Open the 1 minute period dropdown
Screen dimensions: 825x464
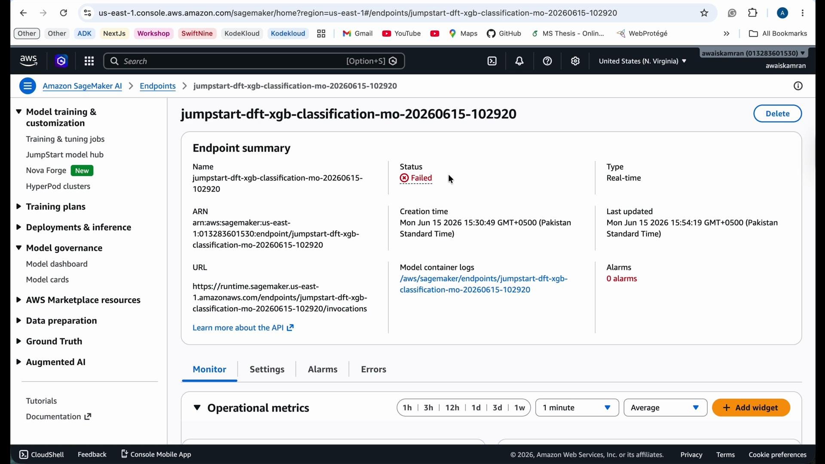coord(577,408)
